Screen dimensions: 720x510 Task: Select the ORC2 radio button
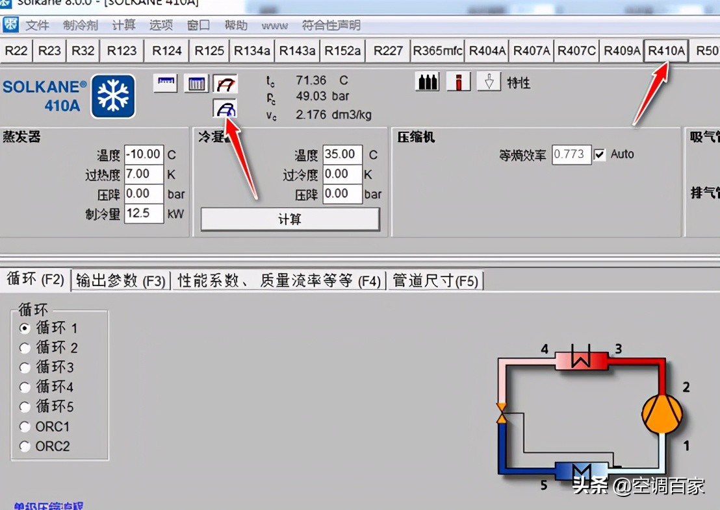coord(25,446)
